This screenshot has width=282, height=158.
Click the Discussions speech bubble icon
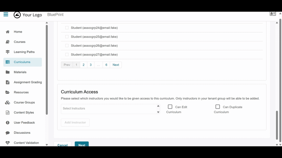7,133
